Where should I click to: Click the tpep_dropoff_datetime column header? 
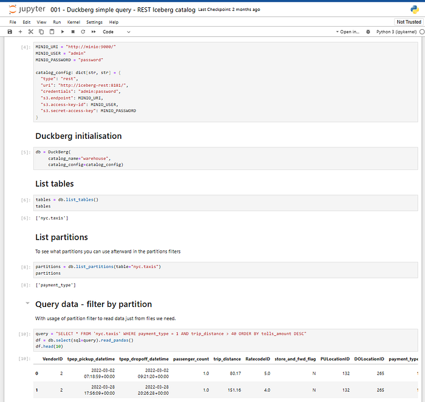pos(144,359)
